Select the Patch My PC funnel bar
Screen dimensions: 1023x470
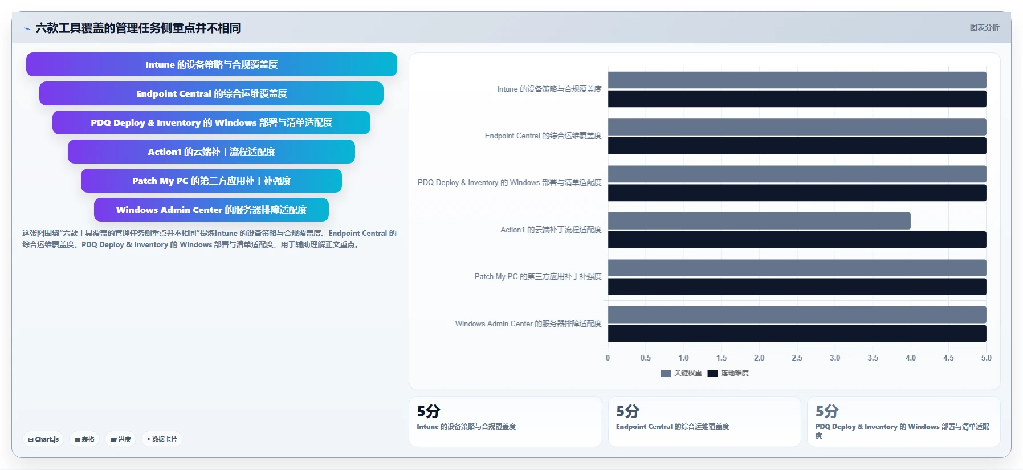(211, 181)
